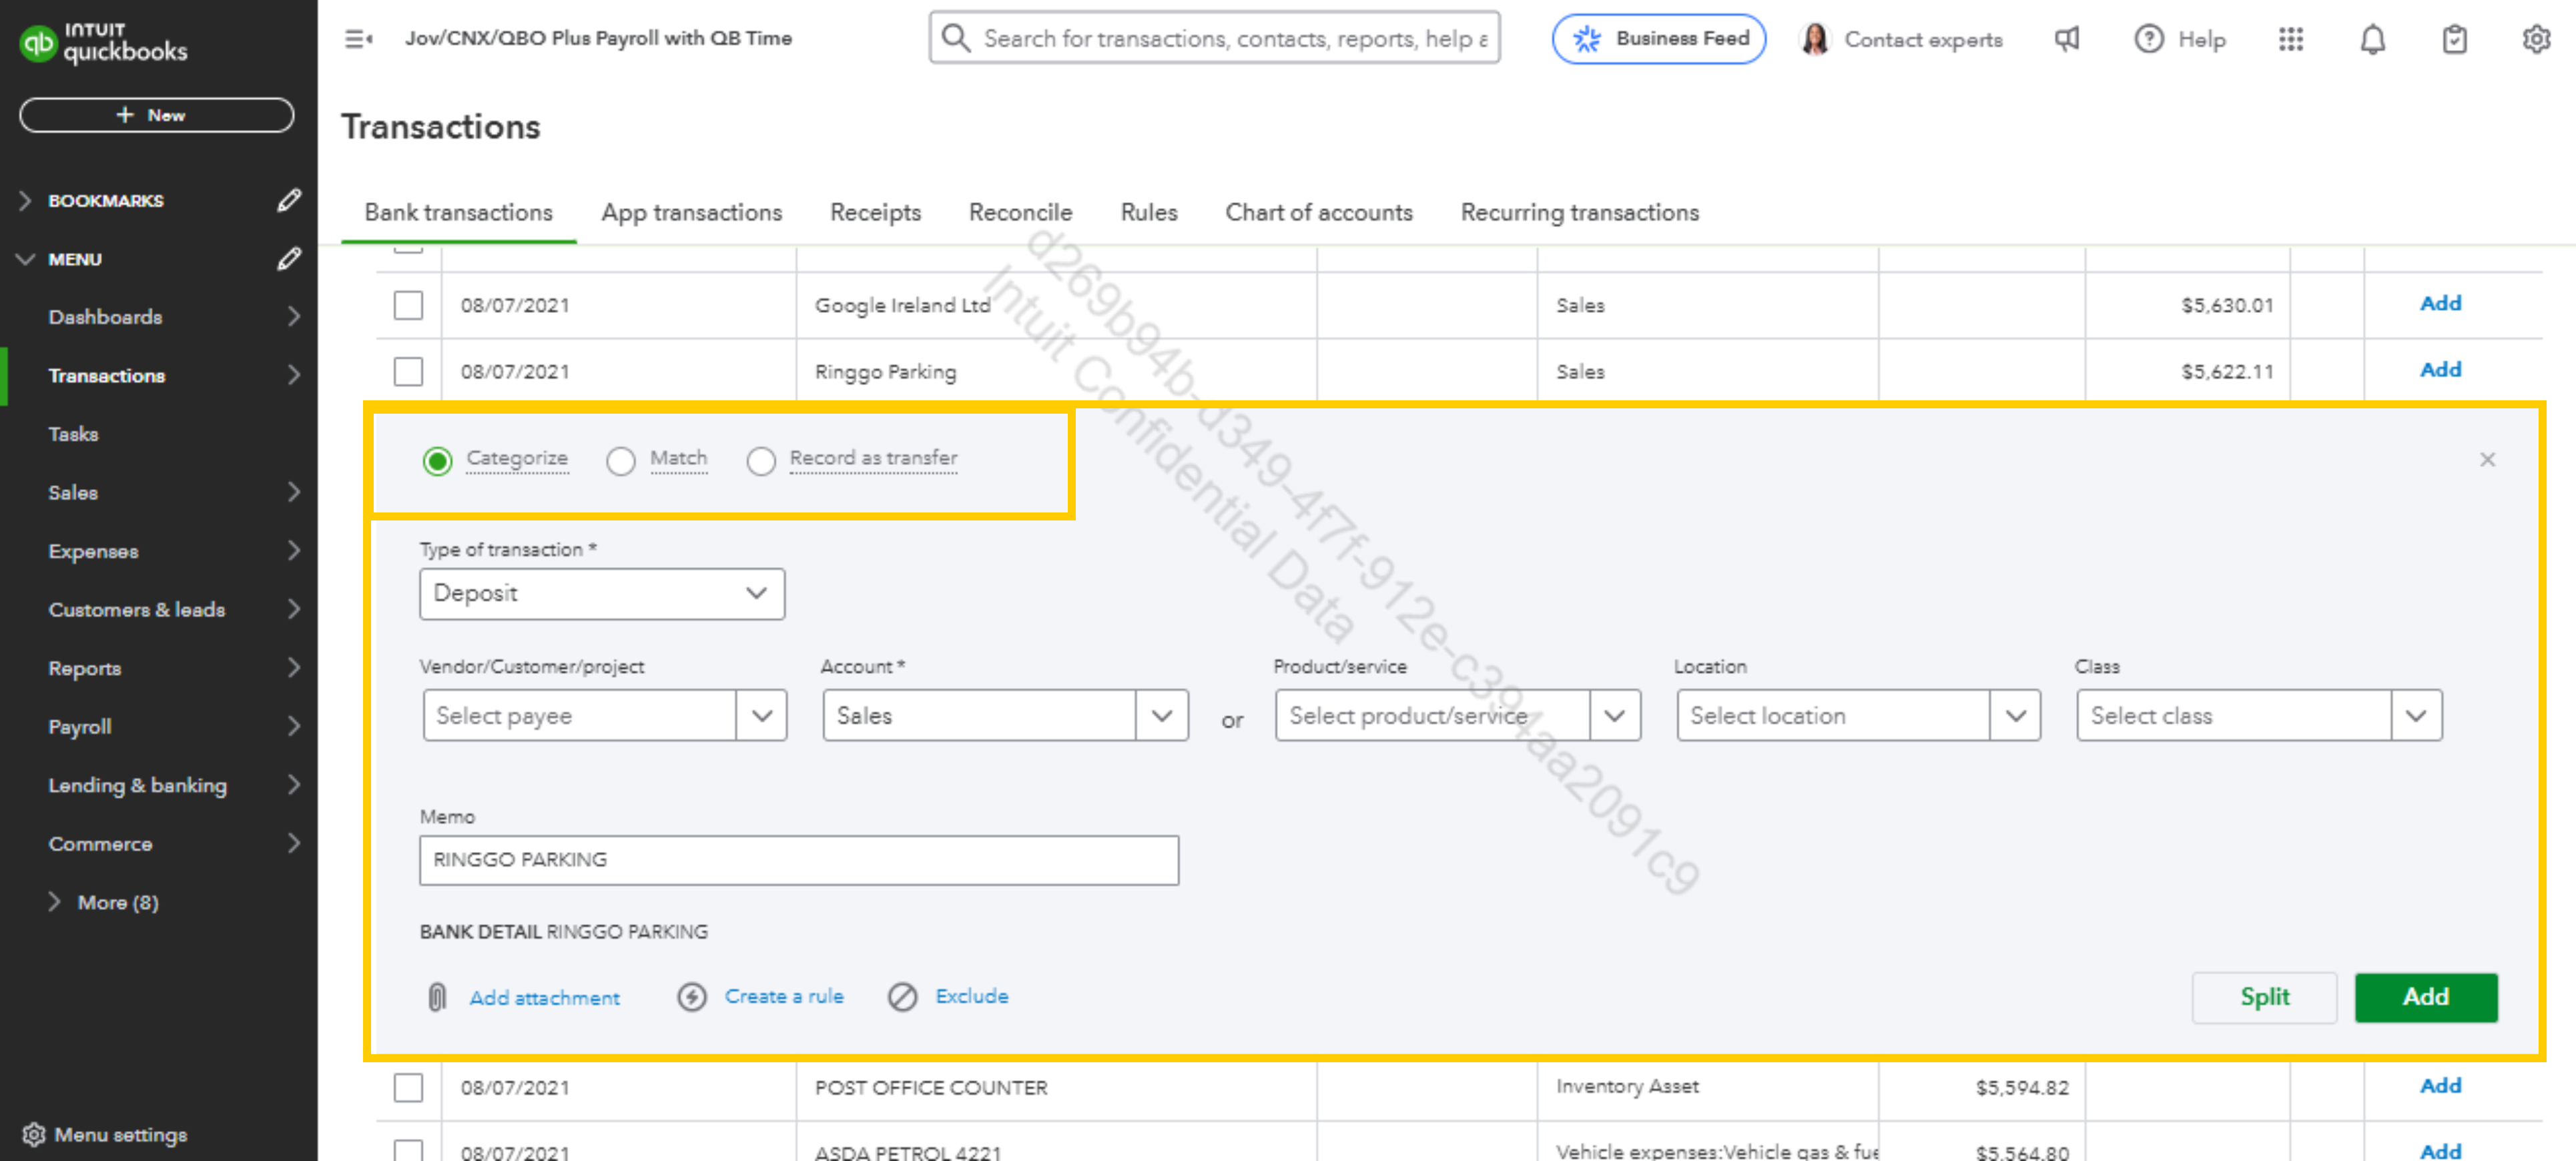Click the Menu settings gear icon
This screenshot has height=1161, width=2576.
[x=34, y=1135]
